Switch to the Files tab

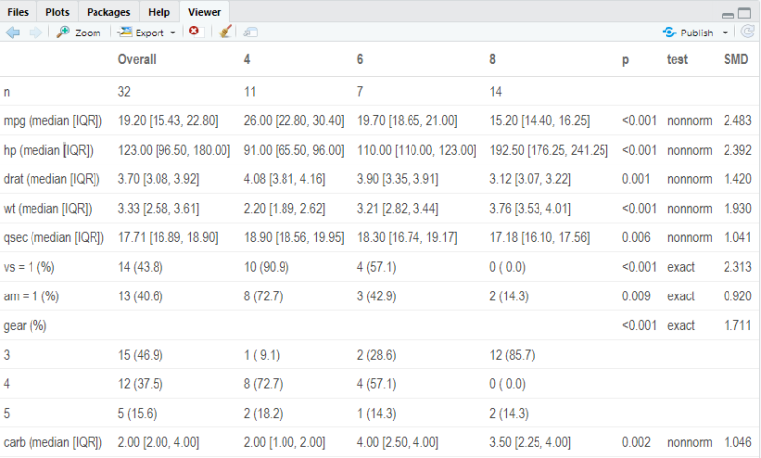pyautogui.click(x=18, y=12)
